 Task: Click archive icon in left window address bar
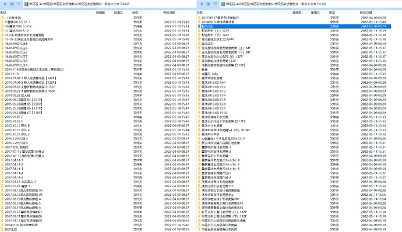point(26,4)
